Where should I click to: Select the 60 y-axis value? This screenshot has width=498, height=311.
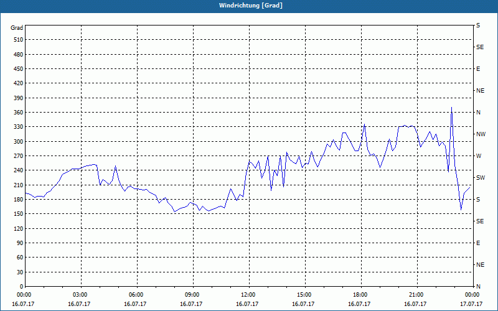20,258
